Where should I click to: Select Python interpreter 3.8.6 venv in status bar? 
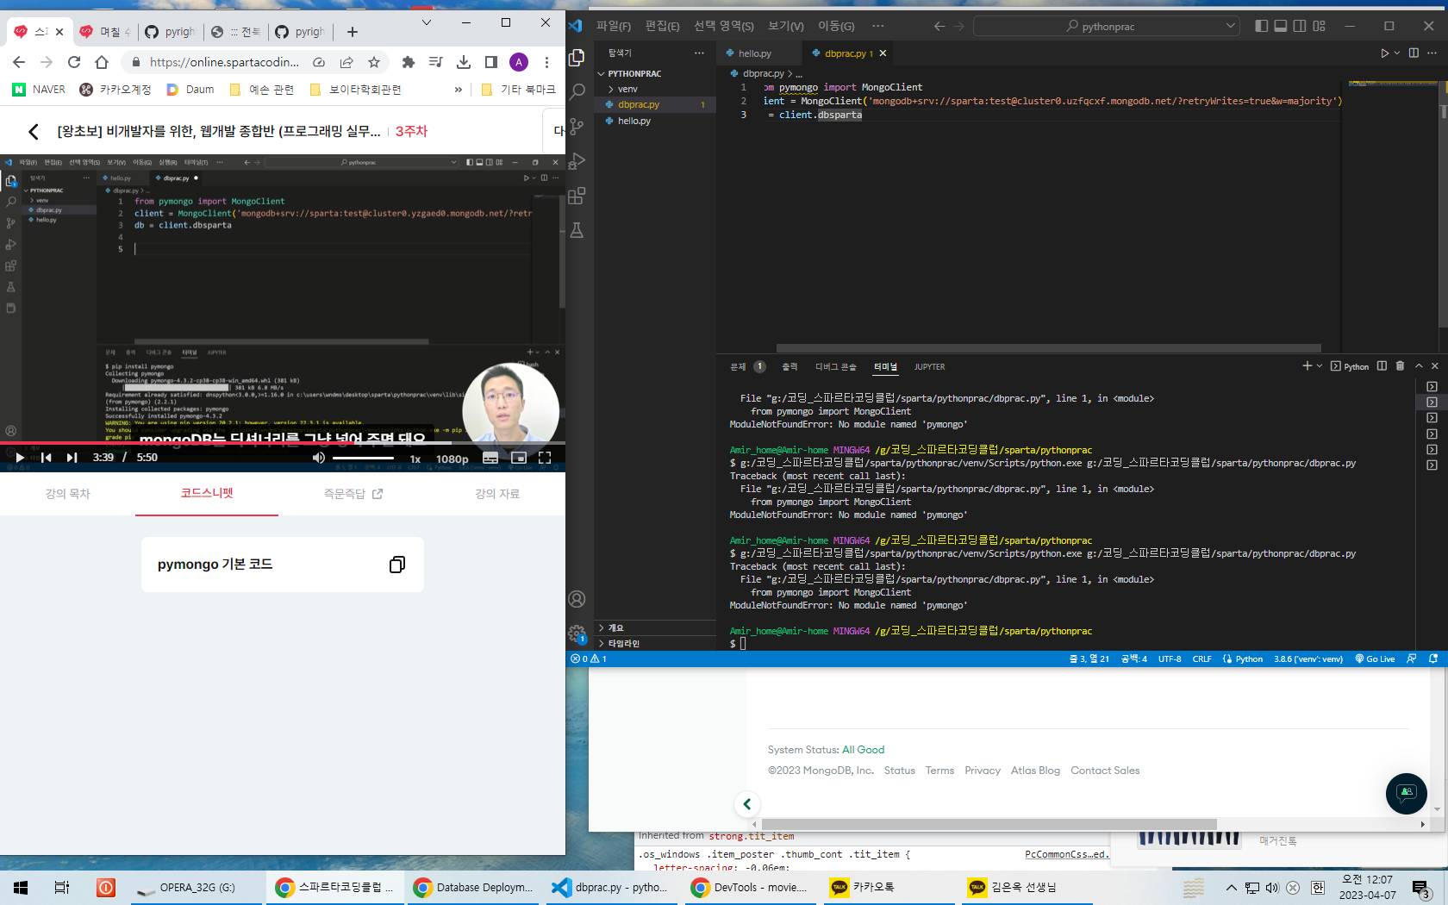[1308, 658]
